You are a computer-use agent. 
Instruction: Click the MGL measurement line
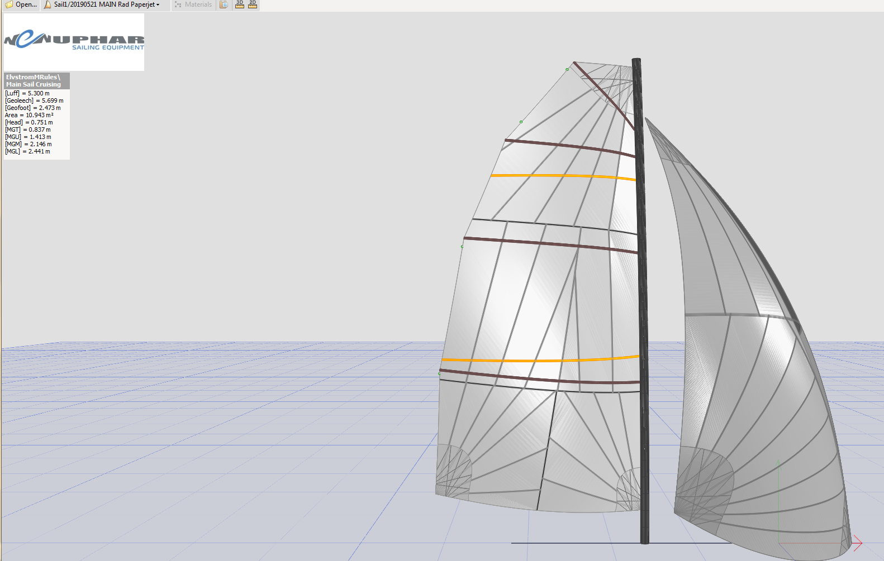(x=27, y=151)
